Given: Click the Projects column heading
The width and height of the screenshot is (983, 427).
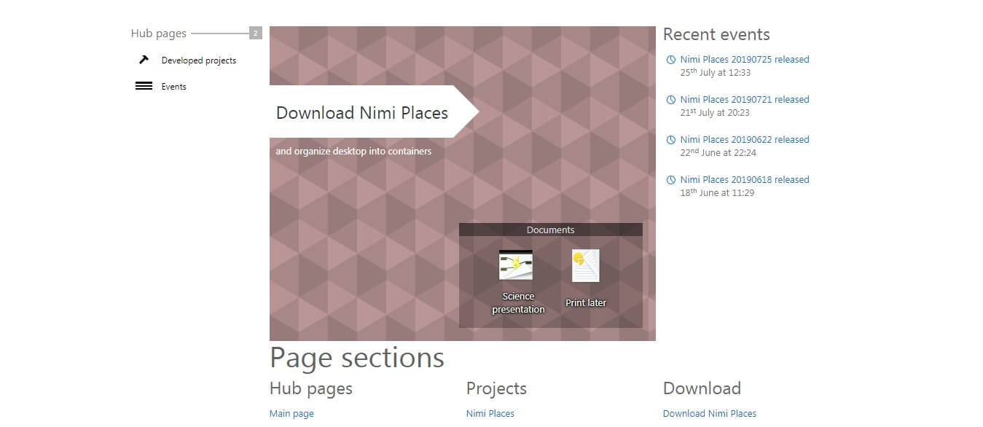Looking at the screenshot, I should pyautogui.click(x=496, y=388).
